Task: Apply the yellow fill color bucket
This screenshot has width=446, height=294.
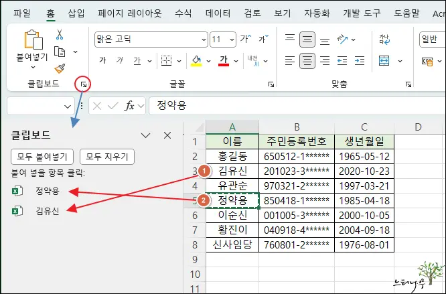Action: [x=196, y=60]
